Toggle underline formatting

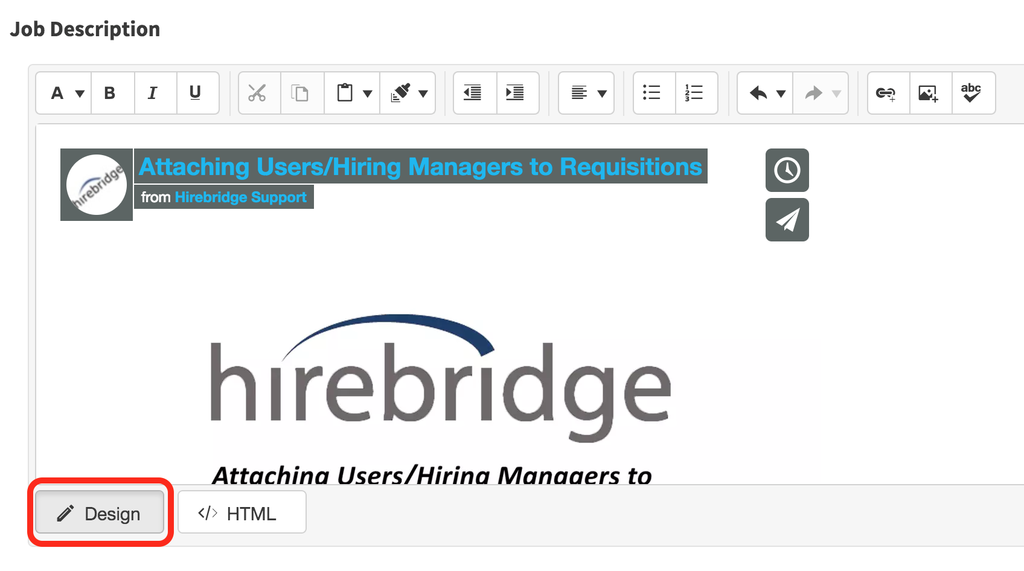click(x=195, y=93)
